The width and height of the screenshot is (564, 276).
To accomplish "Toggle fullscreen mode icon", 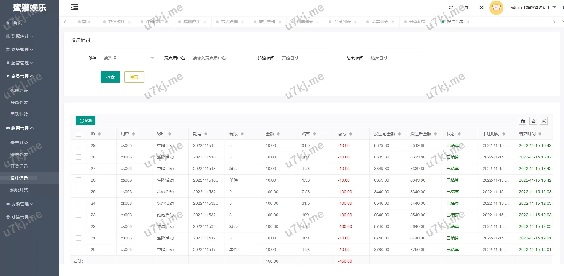I will point(482,8).
